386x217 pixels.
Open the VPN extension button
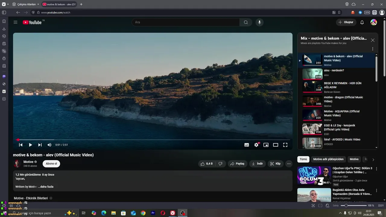coord(367,12)
